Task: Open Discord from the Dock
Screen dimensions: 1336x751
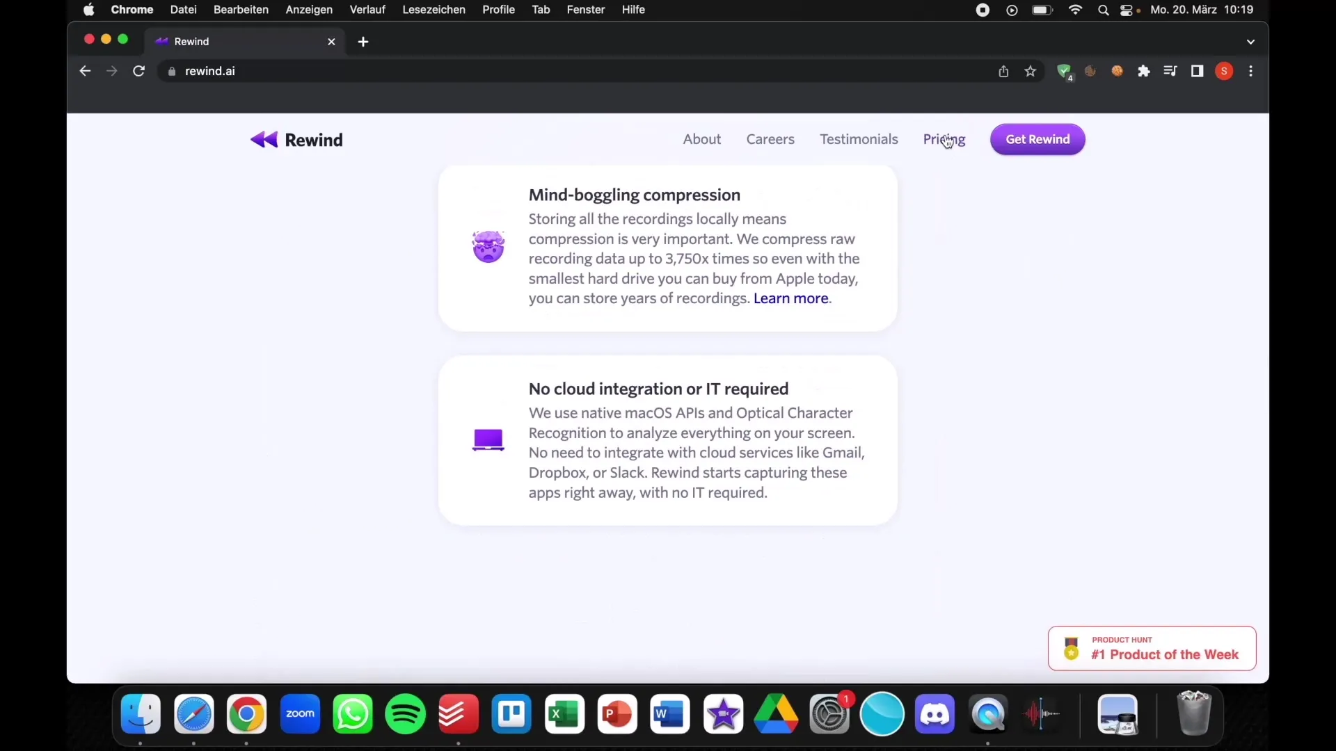Action: 935,714
